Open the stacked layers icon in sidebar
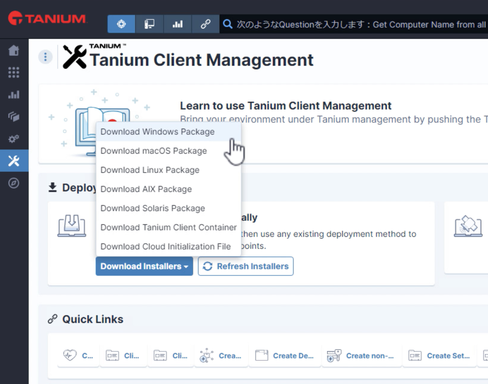Image resolution: width=488 pixels, height=384 pixels. [14, 116]
